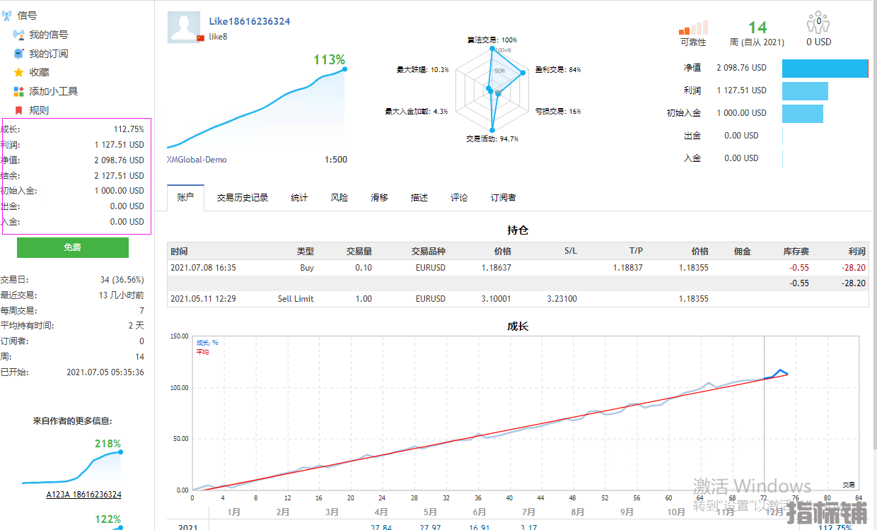Open the 订阅者 tab

[x=504, y=198]
